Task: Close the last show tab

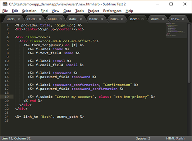Action: tap(183, 19)
